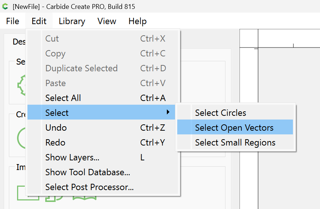Click the Carbide Create app logo icon
Screen dimensions: 320x209
tap(5, 7)
